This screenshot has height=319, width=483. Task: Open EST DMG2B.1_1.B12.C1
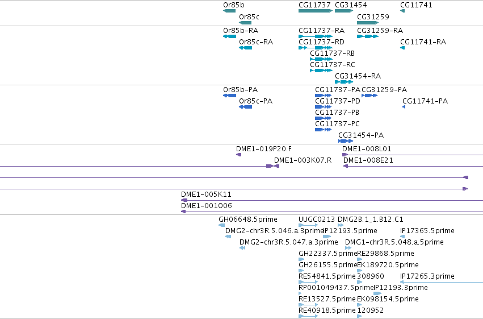tap(371, 219)
